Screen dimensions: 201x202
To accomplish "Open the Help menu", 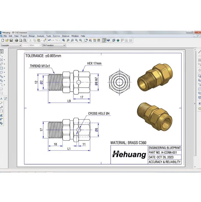I will point(83,36).
